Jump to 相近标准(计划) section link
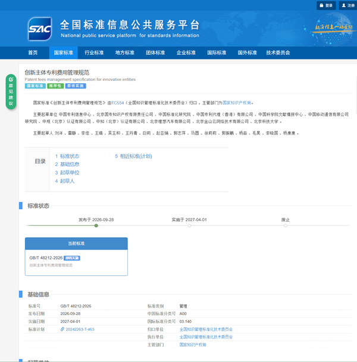Viewport: 357px width, 362px height. [x=133, y=156]
